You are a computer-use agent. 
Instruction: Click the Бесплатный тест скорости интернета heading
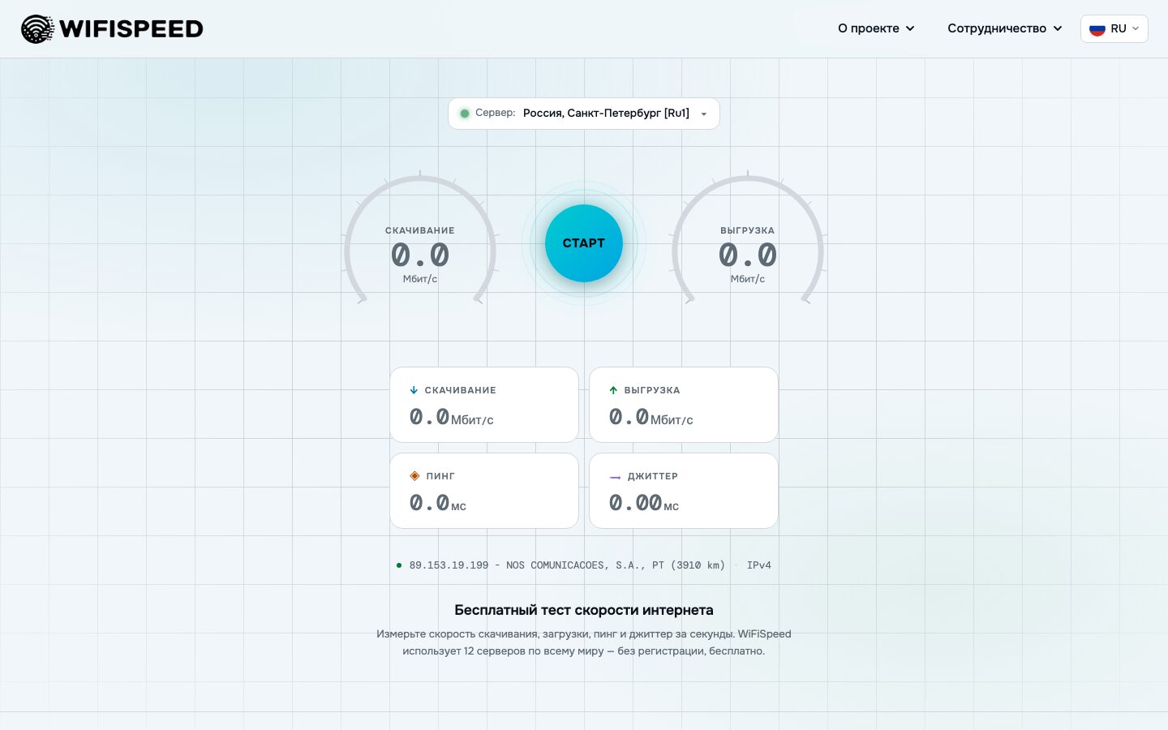[x=584, y=610]
